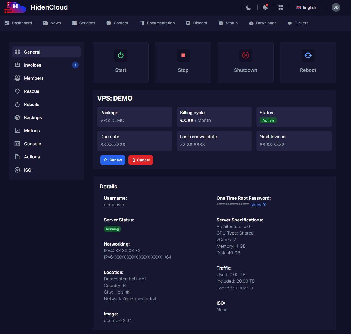Open the DD user avatar menu
The image size is (351, 334).
[336, 7]
